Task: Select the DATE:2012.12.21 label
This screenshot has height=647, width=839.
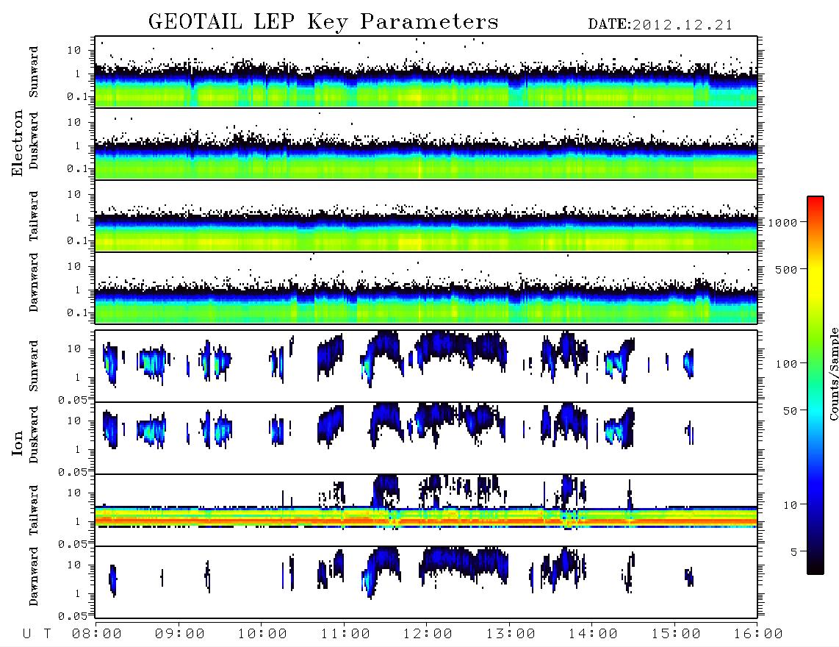Action: coord(660,24)
